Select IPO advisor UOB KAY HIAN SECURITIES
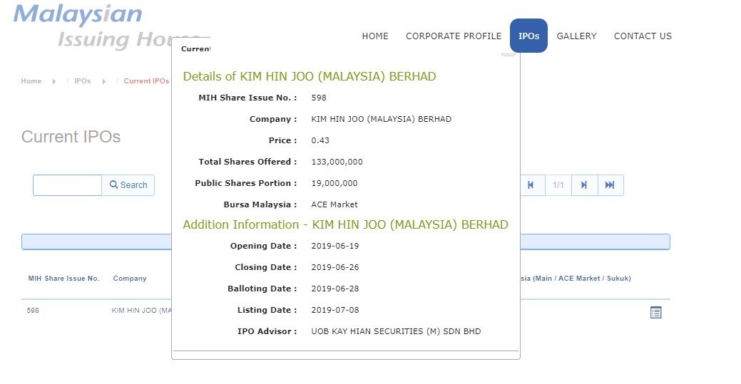Screen dimensions: 741x384 pyautogui.click(x=396, y=331)
